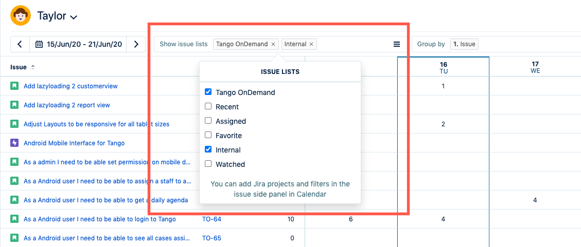Viewport: 581px width, 247px height.
Task: Click Taylor's user avatar icon
Action: (x=21, y=15)
